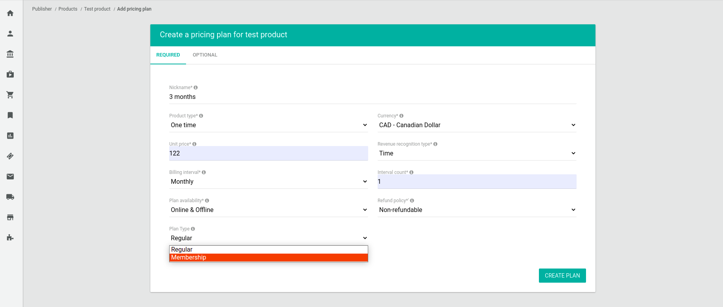This screenshot has width=723, height=307.
Task: Focus the Nickname input field
Action: (x=372, y=97)
